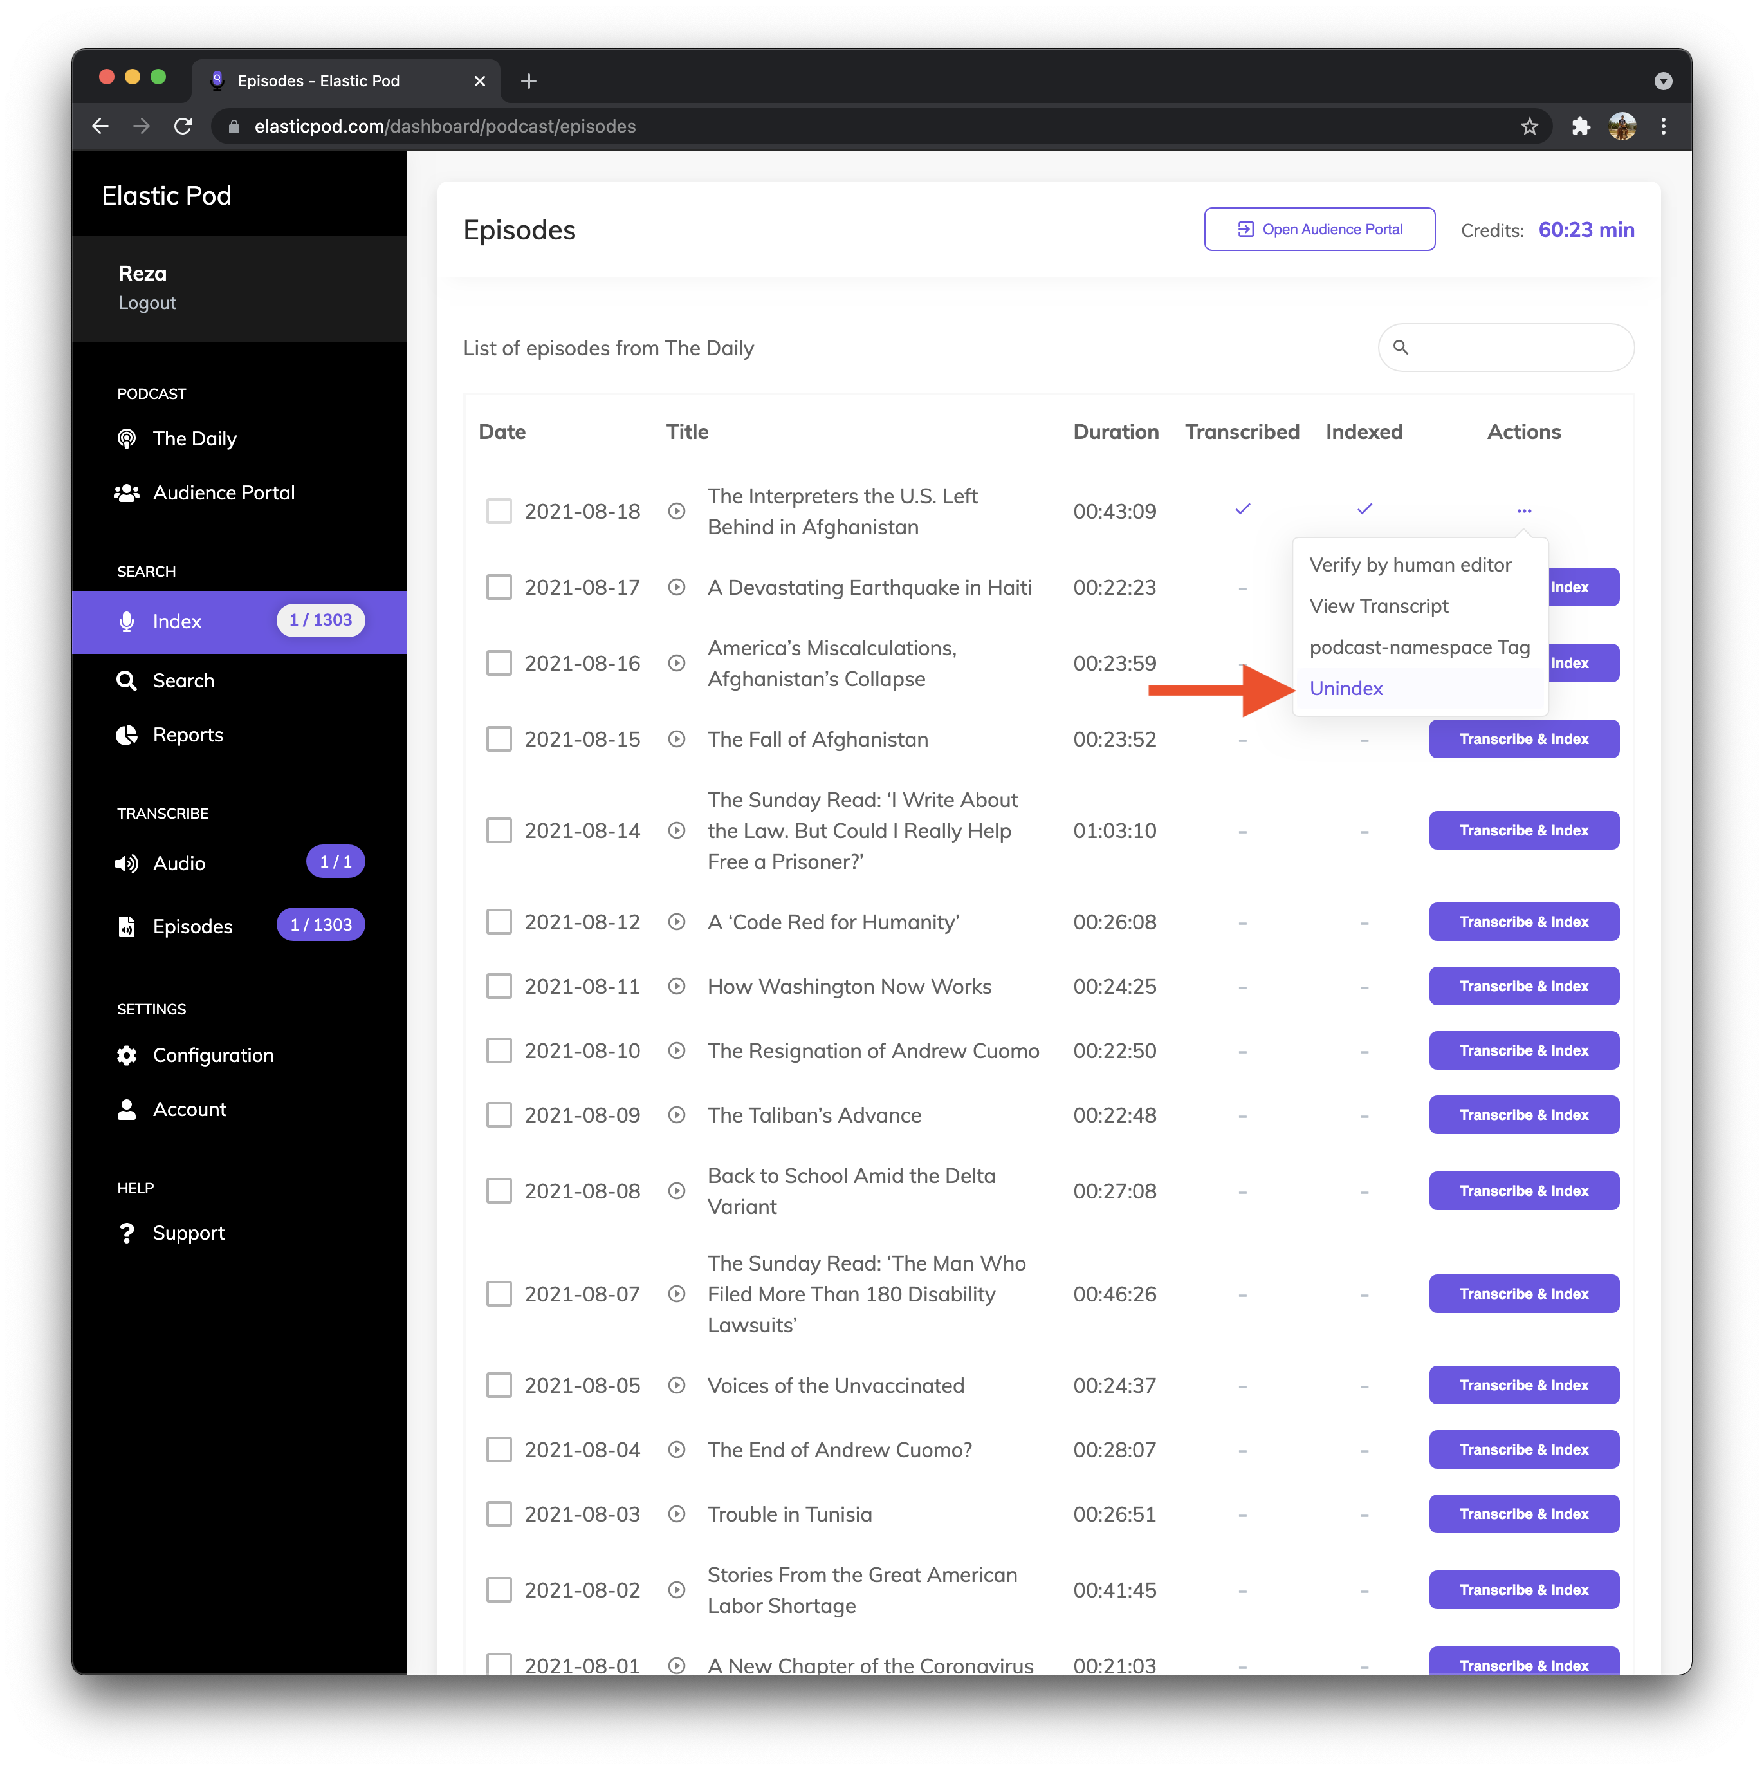This screenshot has height=1770, width=1764.
Task: Transcribe & Index The Taliban's Advance
Action: click(1524, 1115)
